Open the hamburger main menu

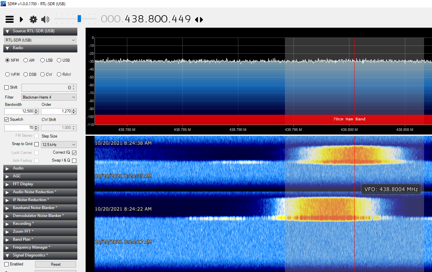tap(10, 19)
